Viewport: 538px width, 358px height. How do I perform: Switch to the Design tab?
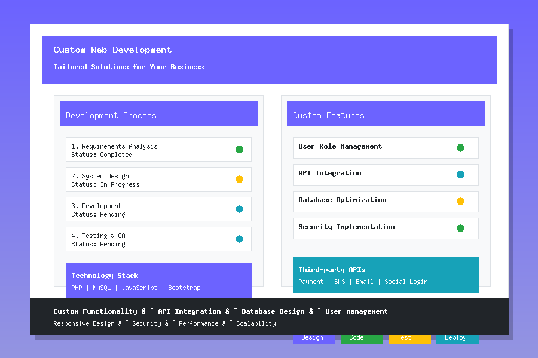point(314,337)
